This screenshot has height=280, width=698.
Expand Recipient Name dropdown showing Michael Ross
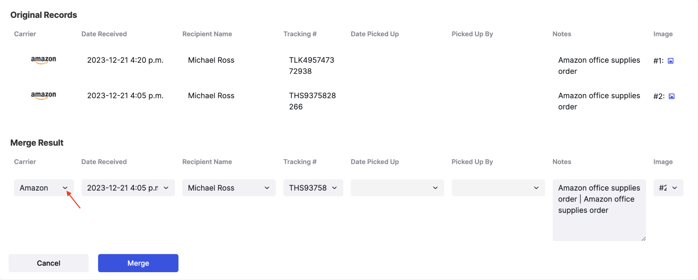[x=229, y=188]
